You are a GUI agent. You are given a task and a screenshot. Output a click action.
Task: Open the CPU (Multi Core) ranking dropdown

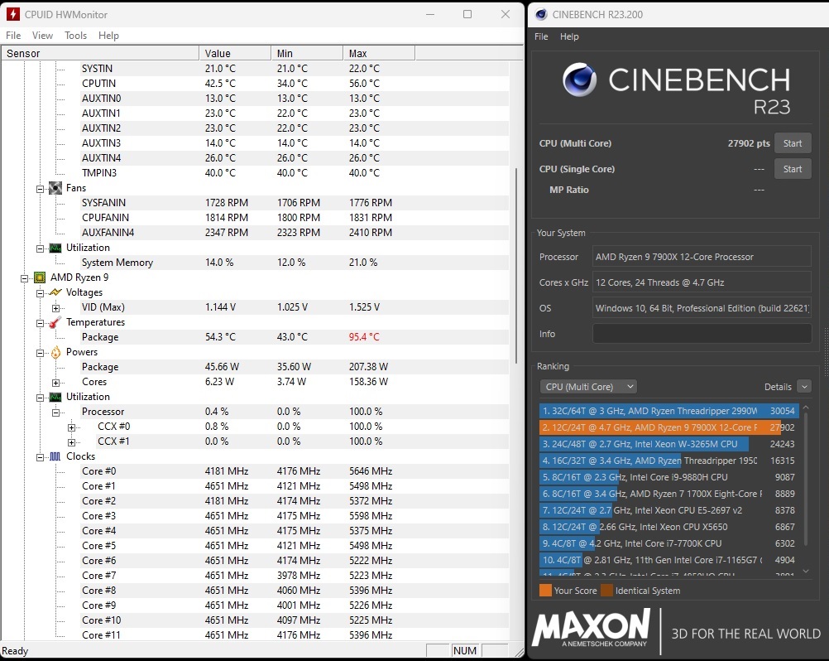coord(588,387)
